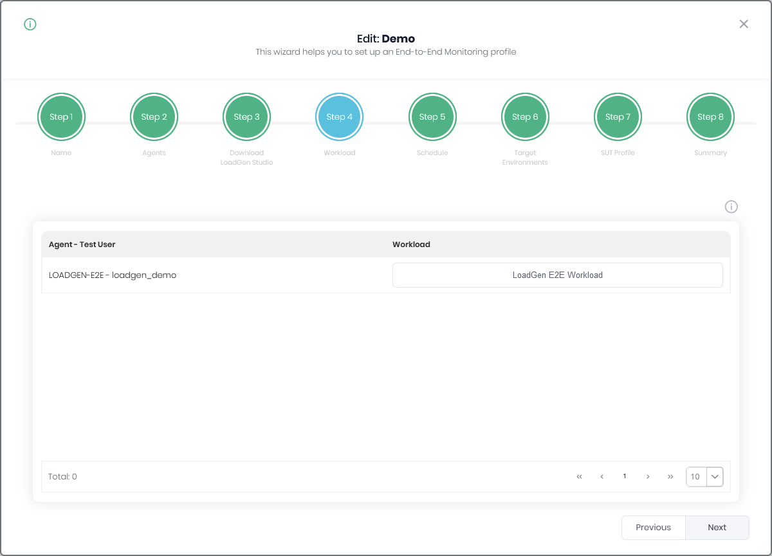Open Step 7 SUT Profile
This screenshot has width=772, height=556.
(617, 116)
